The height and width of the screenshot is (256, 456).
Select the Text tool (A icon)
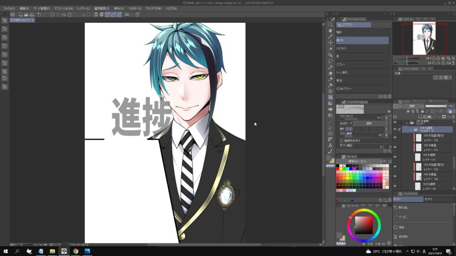(330, 146)
